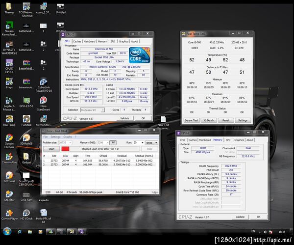Launch DYNASTY WARRIORS 6 from the desktop
Screen dimensions: 294x245
[x=9, y=47]
